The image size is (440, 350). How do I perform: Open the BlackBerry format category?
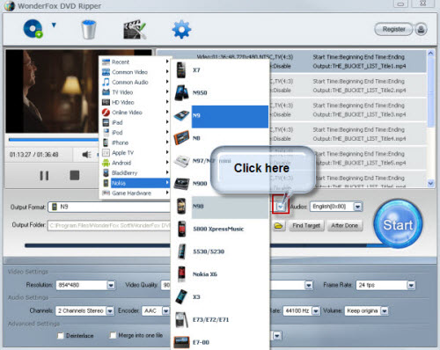pyautogui.click(x=135, y=173)
